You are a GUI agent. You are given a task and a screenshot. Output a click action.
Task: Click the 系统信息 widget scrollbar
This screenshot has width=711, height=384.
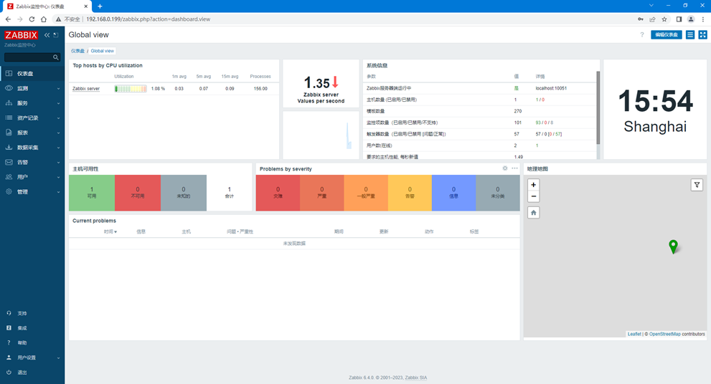(598, 107)
